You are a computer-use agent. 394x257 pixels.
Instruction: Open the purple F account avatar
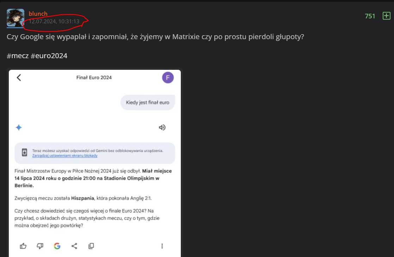click(x=168, y=78)
